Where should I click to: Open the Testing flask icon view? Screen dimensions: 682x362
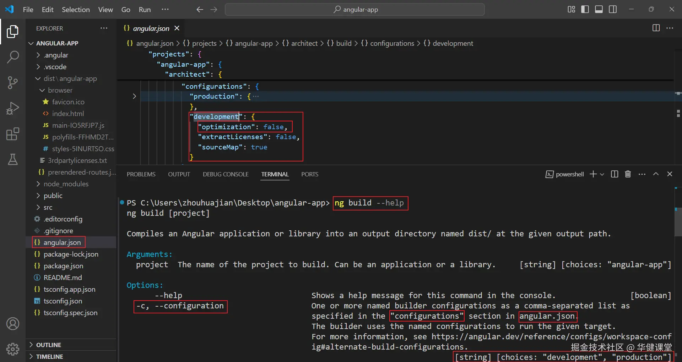[x=13, y=160]
